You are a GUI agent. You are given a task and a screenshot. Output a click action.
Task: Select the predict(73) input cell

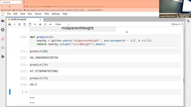[x=105, y=78]
